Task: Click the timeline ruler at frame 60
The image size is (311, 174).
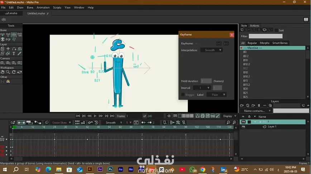Action: [120, 127]
